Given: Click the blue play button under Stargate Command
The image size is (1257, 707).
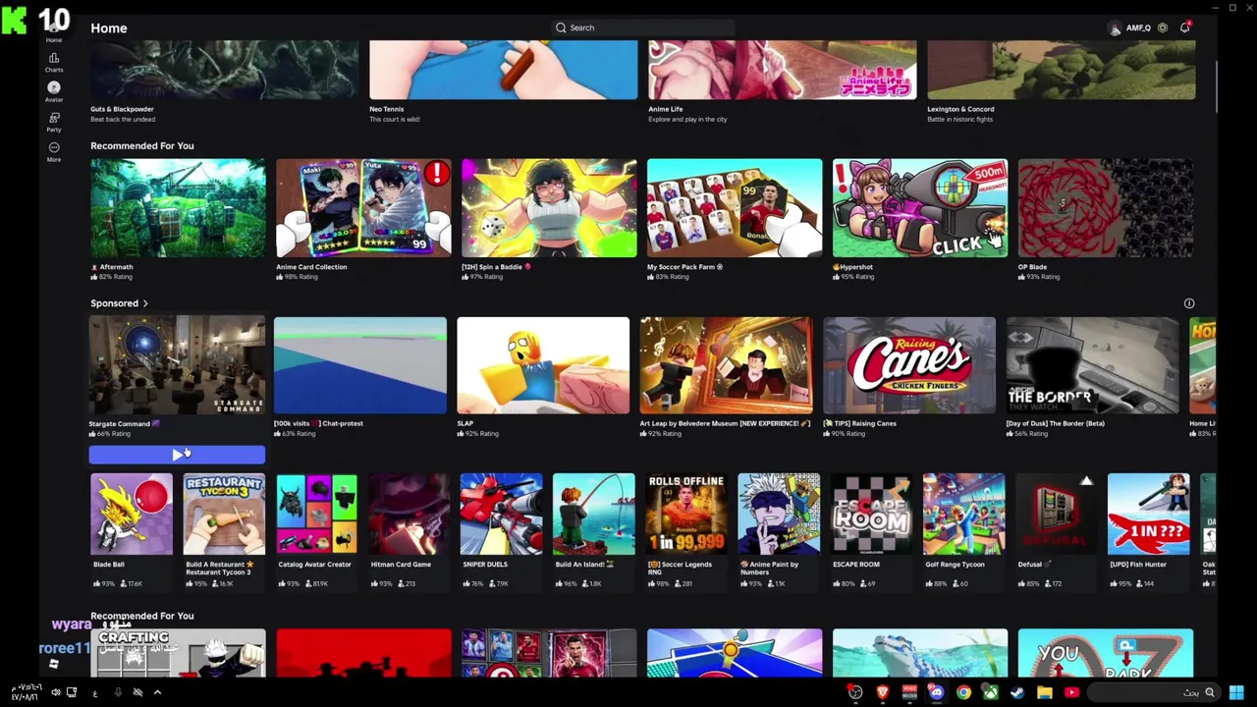Looking at the screenshot, I should coord(177,455).
